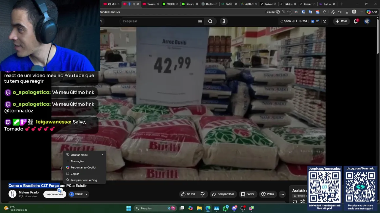The image size is (380, 213).
Task: Add this page to browser favorites star
Action: (289, 12)
